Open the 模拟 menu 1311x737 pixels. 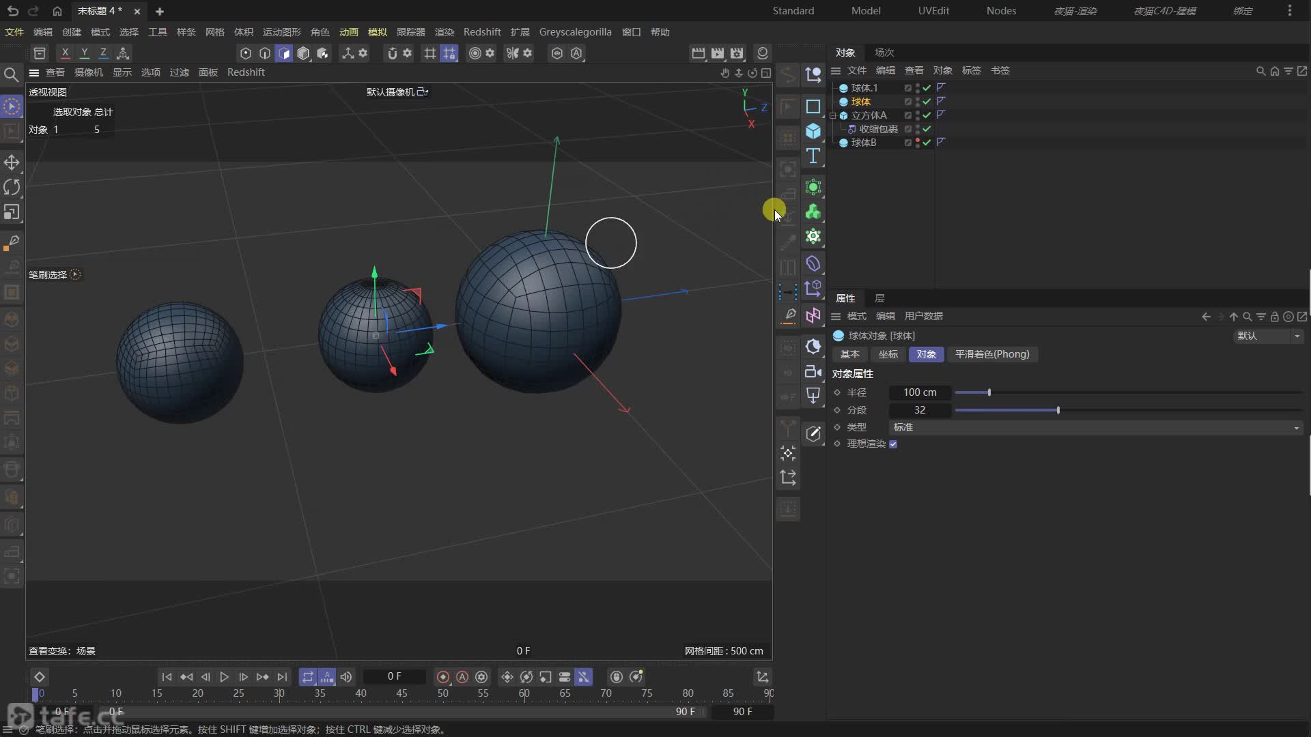point(377,32)
